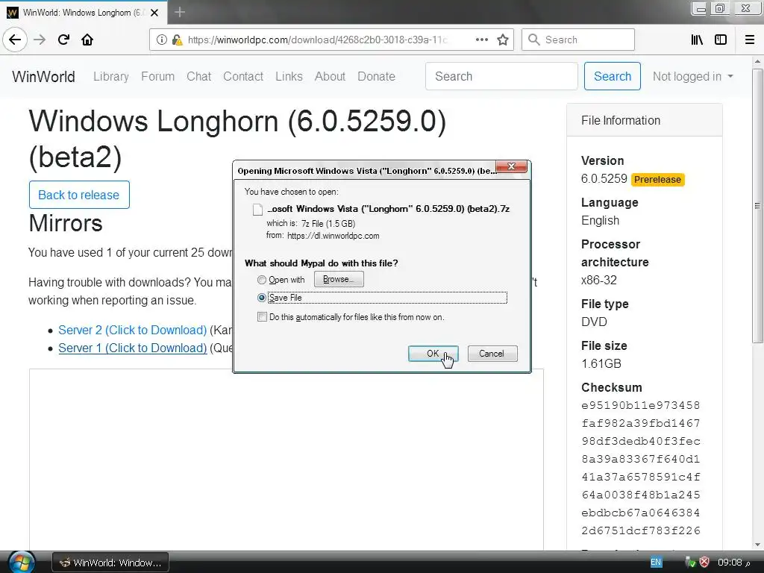The height and width of the screenshot is (573, 764).
Task: Show site information via the info icon
Action: 161,40
